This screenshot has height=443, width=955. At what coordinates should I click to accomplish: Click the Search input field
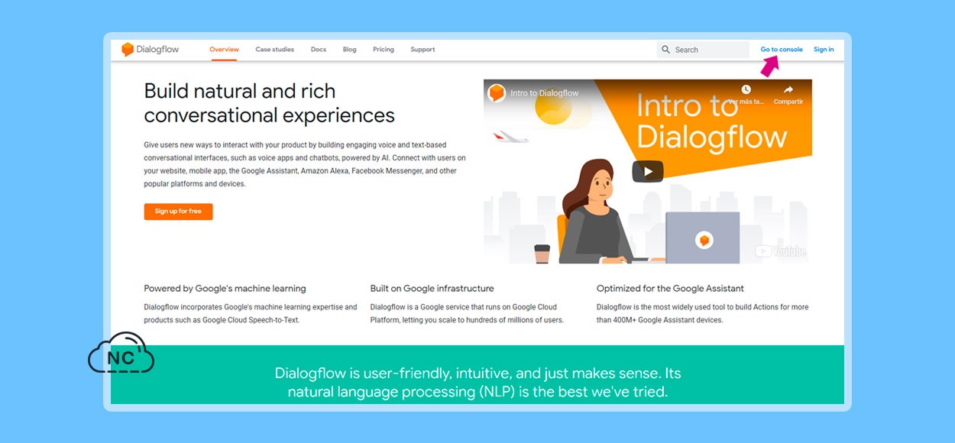click(703, 50)
